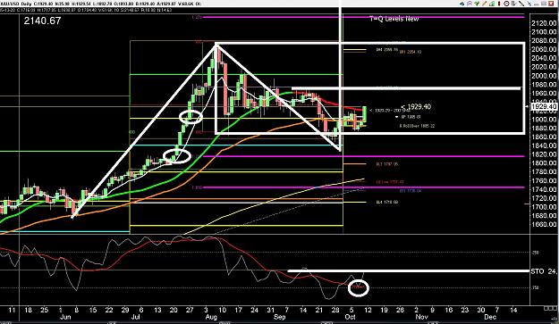Image resolution: width=559 pixels, height=324 pixels.
Task: Click the Nov month label on time axis
Action: [422, 317]
